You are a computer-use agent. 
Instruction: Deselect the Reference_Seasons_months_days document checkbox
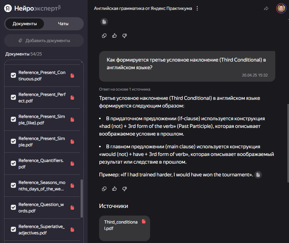(x=13, y=185)
